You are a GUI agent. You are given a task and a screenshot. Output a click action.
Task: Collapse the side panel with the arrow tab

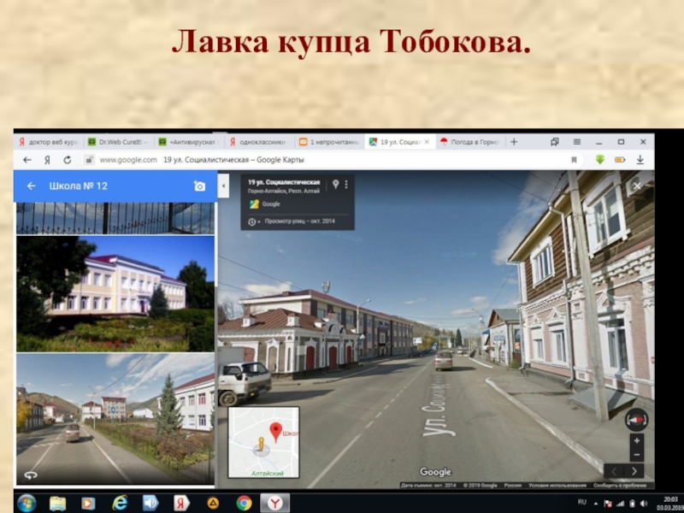click(x=223, y=186)
